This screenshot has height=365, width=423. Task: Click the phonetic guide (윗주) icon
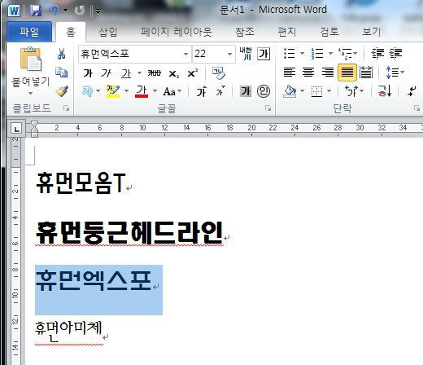246,54
